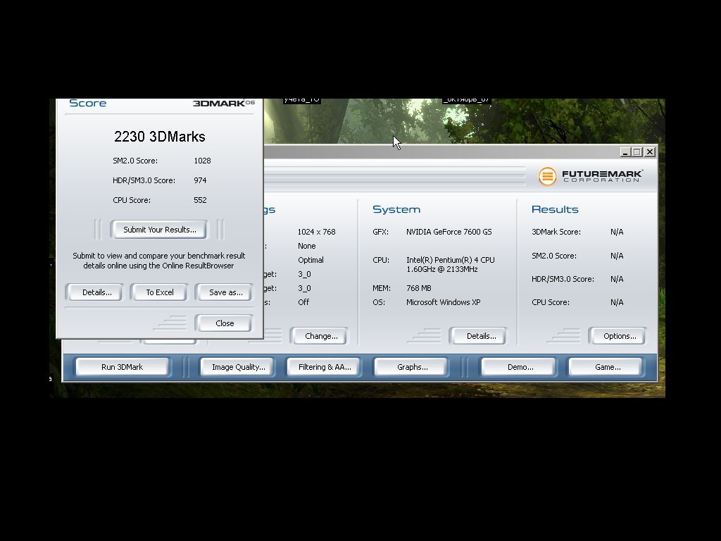This screenshot has width=721, height=541.
Task: Export score To Excel
Action: click(x=159, y=292)
